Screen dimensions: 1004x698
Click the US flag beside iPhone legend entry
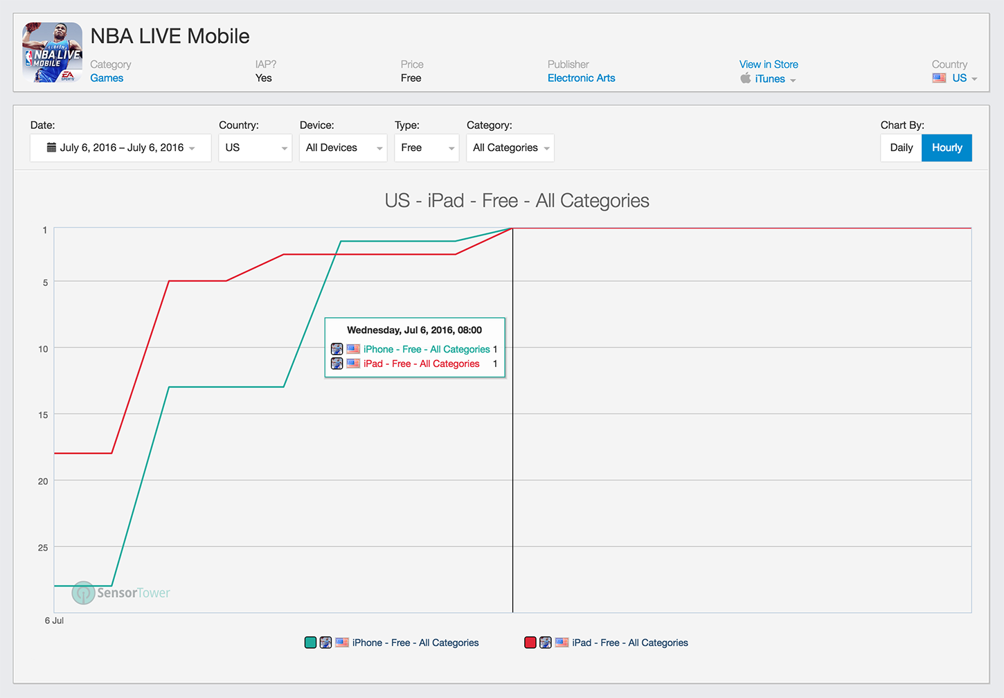[x=342, y=643]
